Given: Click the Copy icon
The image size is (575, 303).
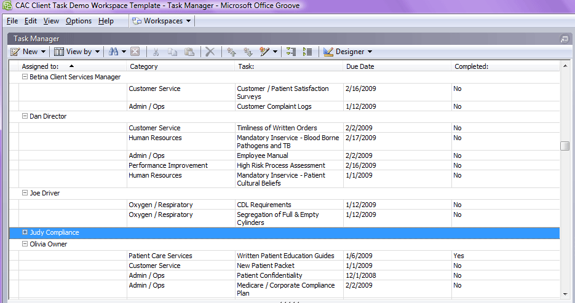Looking at the screenshot, I should click(x=172, y=52).
